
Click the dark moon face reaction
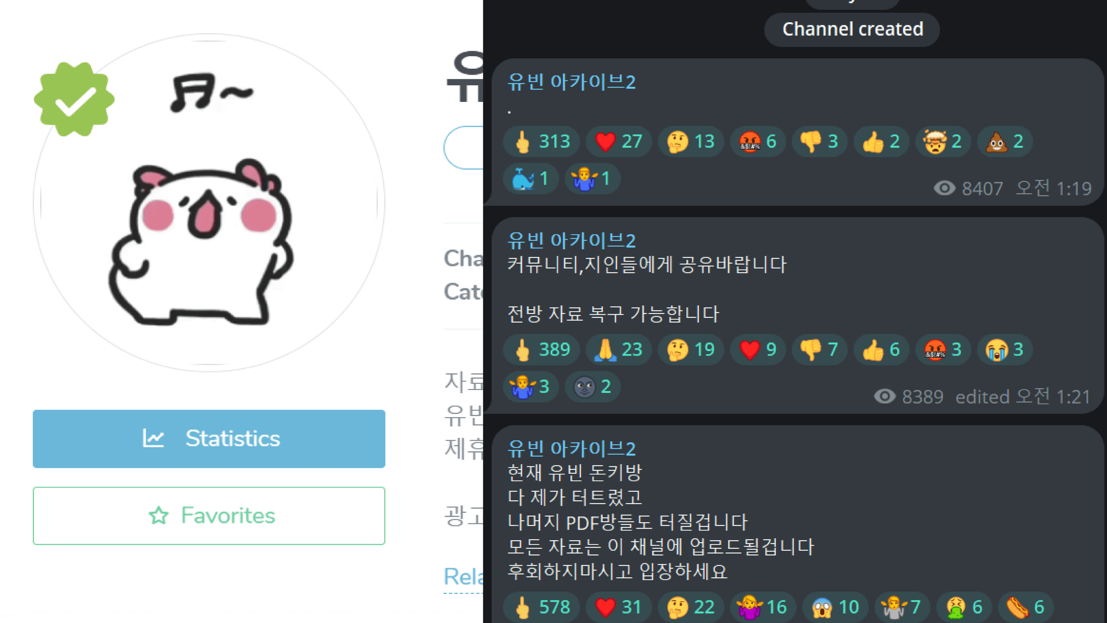pyautogui.click(x=592, y=386)
